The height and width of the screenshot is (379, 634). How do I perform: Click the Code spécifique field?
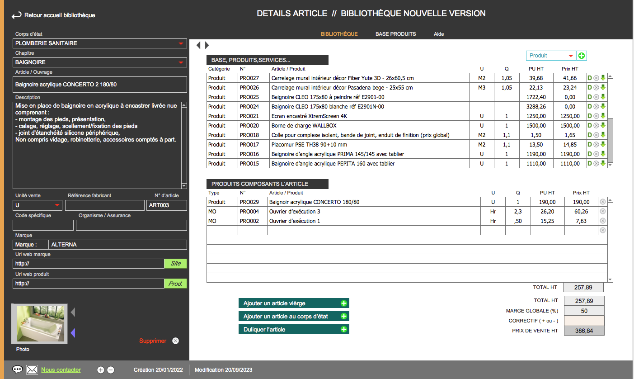pos(43,225)
